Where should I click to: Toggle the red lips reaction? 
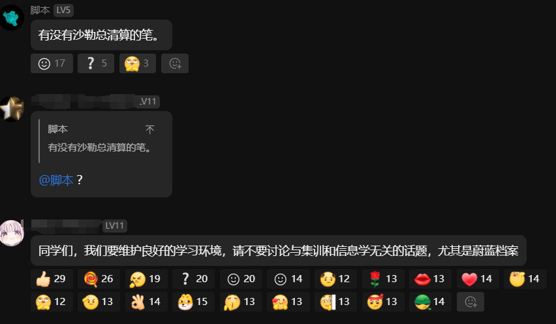[x=431, y=279]
